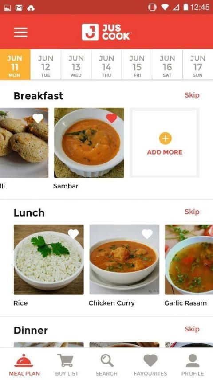Favourite the Rice dish heart
Viewport: 213px width, 380px height.
pyautogui.click(x=73, y=234)
